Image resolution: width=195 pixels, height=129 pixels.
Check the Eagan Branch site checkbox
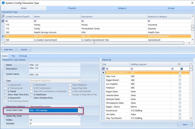click(180, 80)
